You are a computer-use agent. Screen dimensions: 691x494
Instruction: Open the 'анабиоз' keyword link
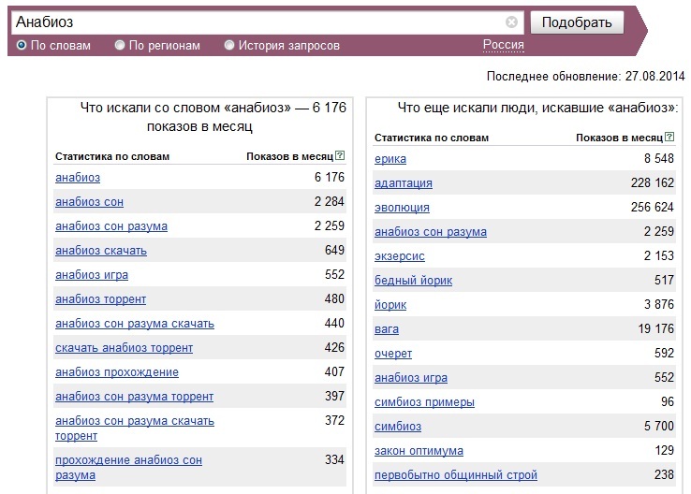[x=78, y=178]
